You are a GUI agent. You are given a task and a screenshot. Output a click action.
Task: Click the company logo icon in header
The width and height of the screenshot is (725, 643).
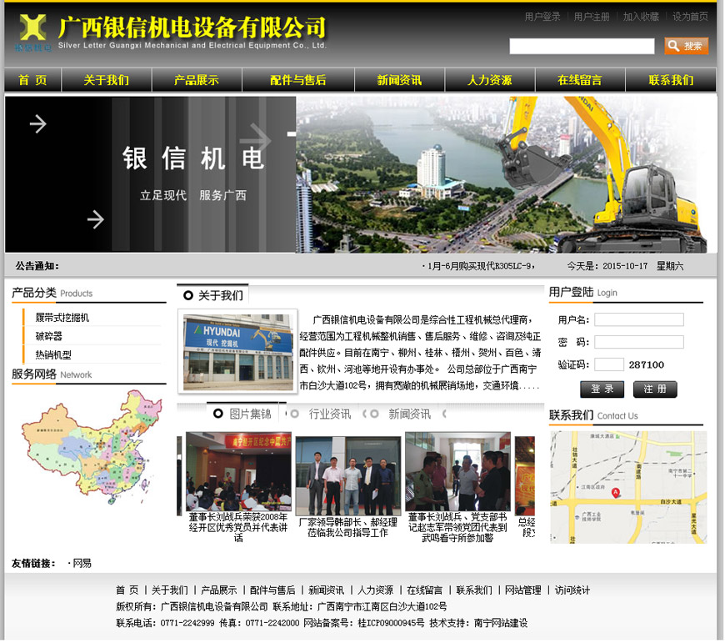pyautogui.click(x=32, y=29)
